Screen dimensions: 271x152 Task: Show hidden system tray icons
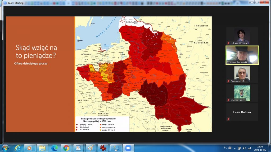[234, 148]
